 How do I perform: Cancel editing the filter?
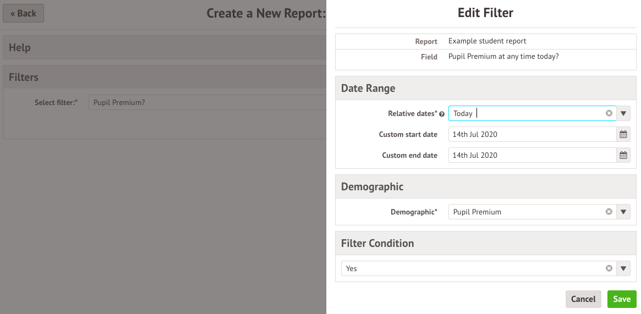coord(583,299)
